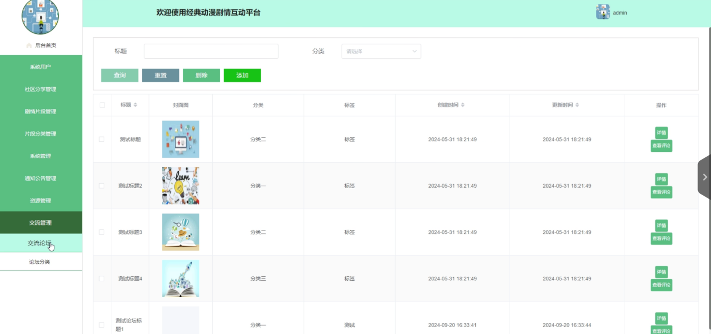Click the book cover thumbnail of 测试标题3
The width and height of the screenshot is (711, 334).
180,232
